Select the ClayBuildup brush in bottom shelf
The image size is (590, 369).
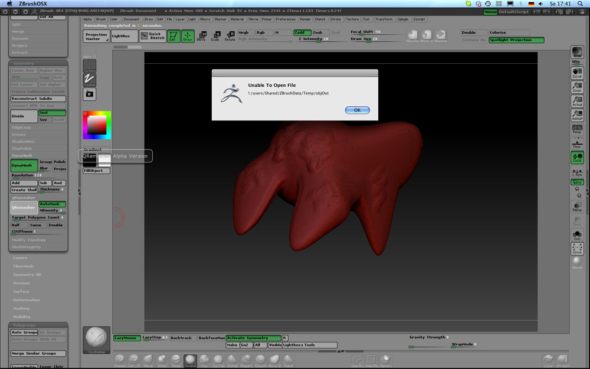190,361
